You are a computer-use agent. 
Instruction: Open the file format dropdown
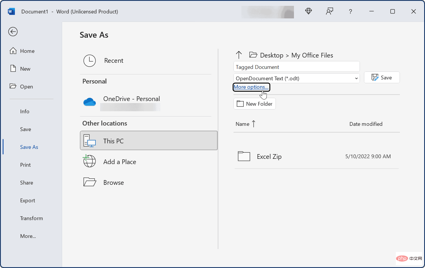(x=356, y=78)
